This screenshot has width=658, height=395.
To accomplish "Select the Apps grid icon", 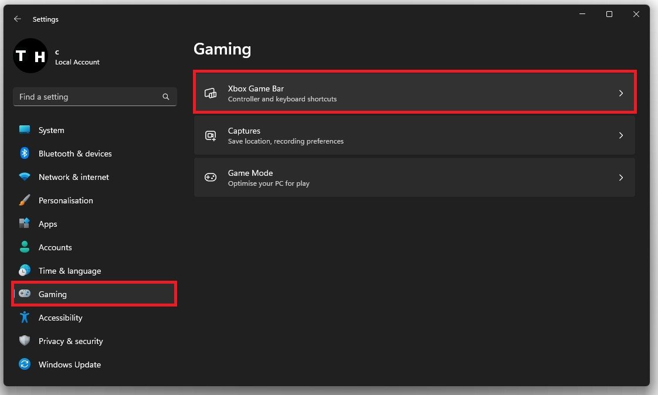I will (x=25, y=224).
